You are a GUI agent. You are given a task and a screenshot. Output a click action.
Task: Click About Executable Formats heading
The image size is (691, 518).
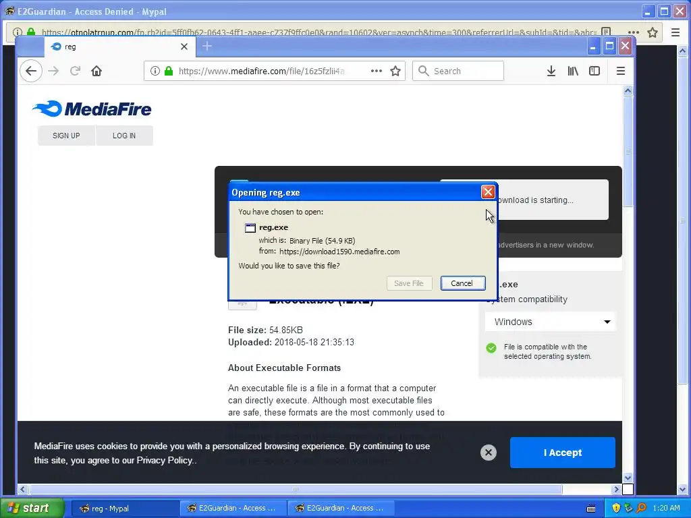tap(284, 368)
